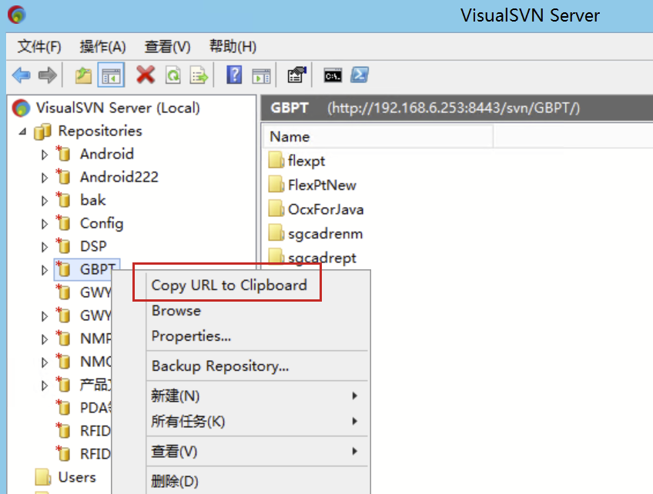Viewport: 653px width, 494px height.
Task: Select the flexpt folder in the right pane
Action: [x=306, y=160]
